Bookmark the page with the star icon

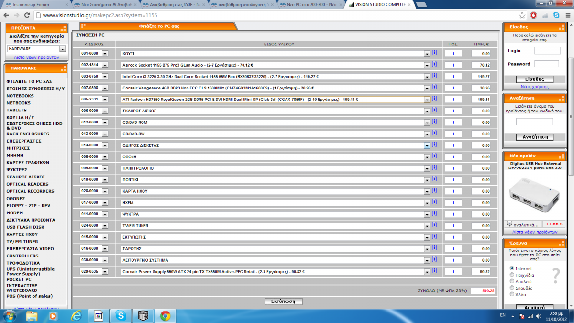pyautogui.click(x=522, y=15)
